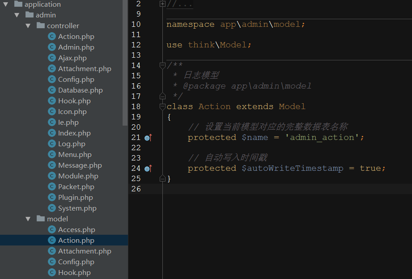Image resolution: width=412 pixels, height=279 pixels.
Task: Collapse the doc comment fold at line 14
Action: click(x=162, y=65)
